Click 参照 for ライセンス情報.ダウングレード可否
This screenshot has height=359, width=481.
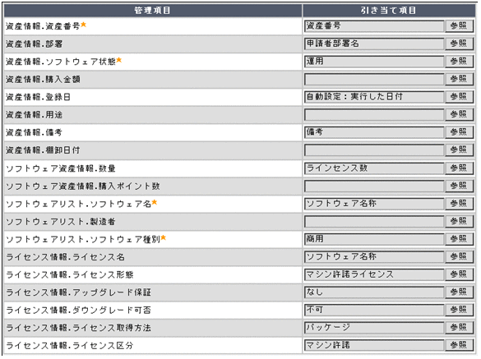pyautogui.click(x=459, y=311)
